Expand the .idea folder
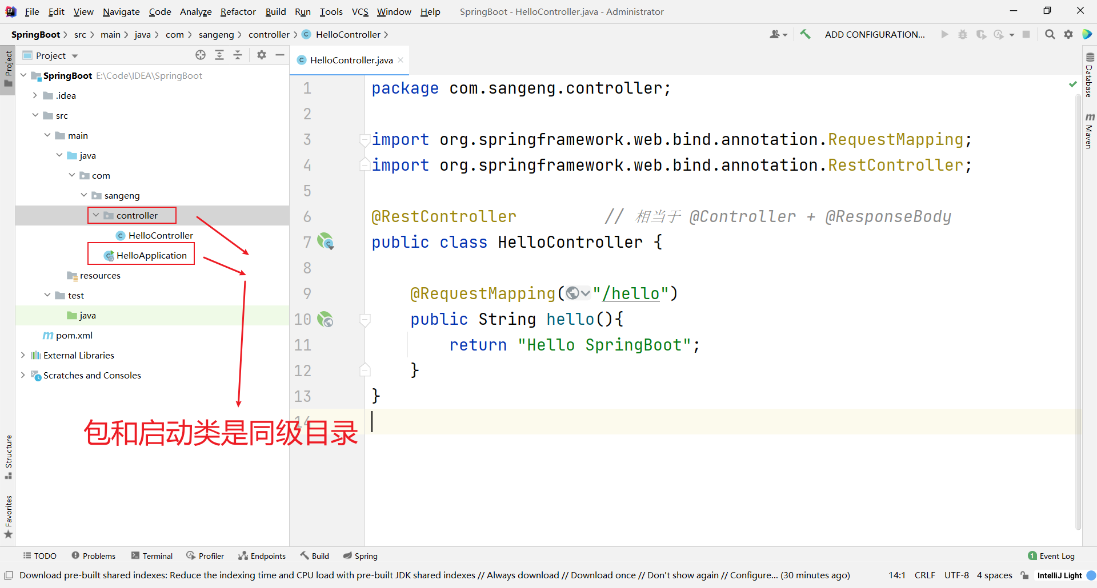 pyautogui.click(x=35, y=95)
